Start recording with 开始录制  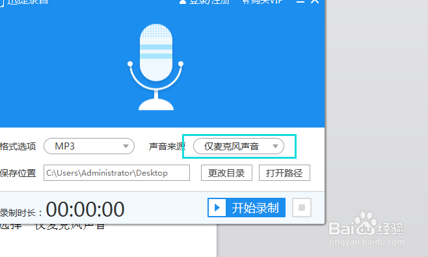247,208
